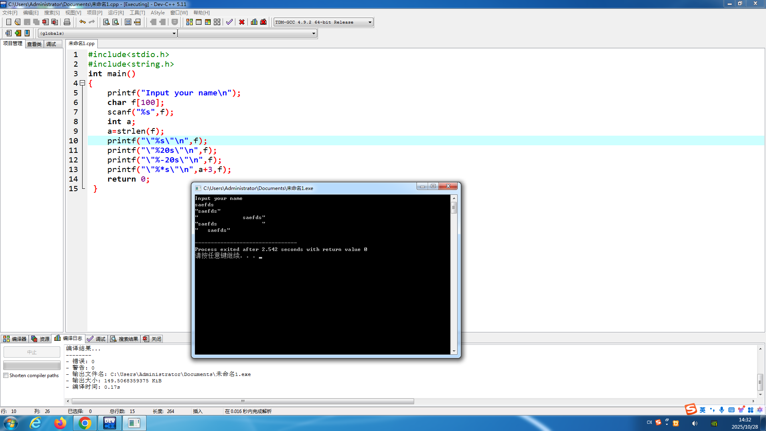
Task: Switch to the 查看类 side tab
Action: tap(34, 44)
